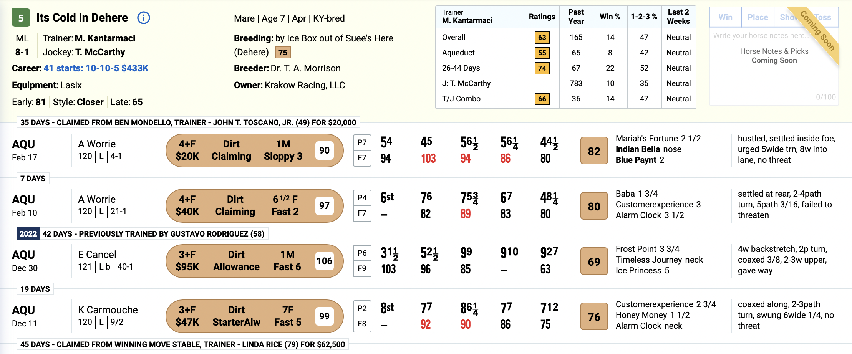Select the Win tab in notes panel

[726, 17]
